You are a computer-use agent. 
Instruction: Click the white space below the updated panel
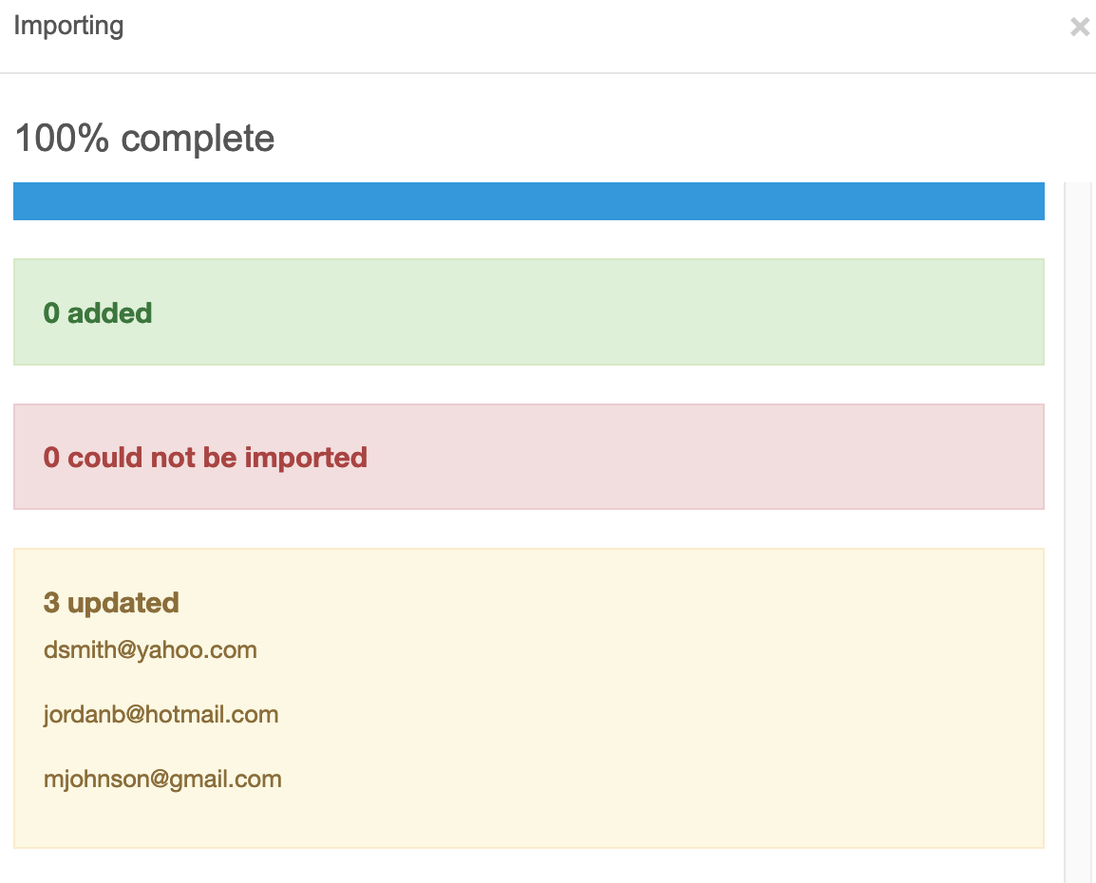[528, 866]
